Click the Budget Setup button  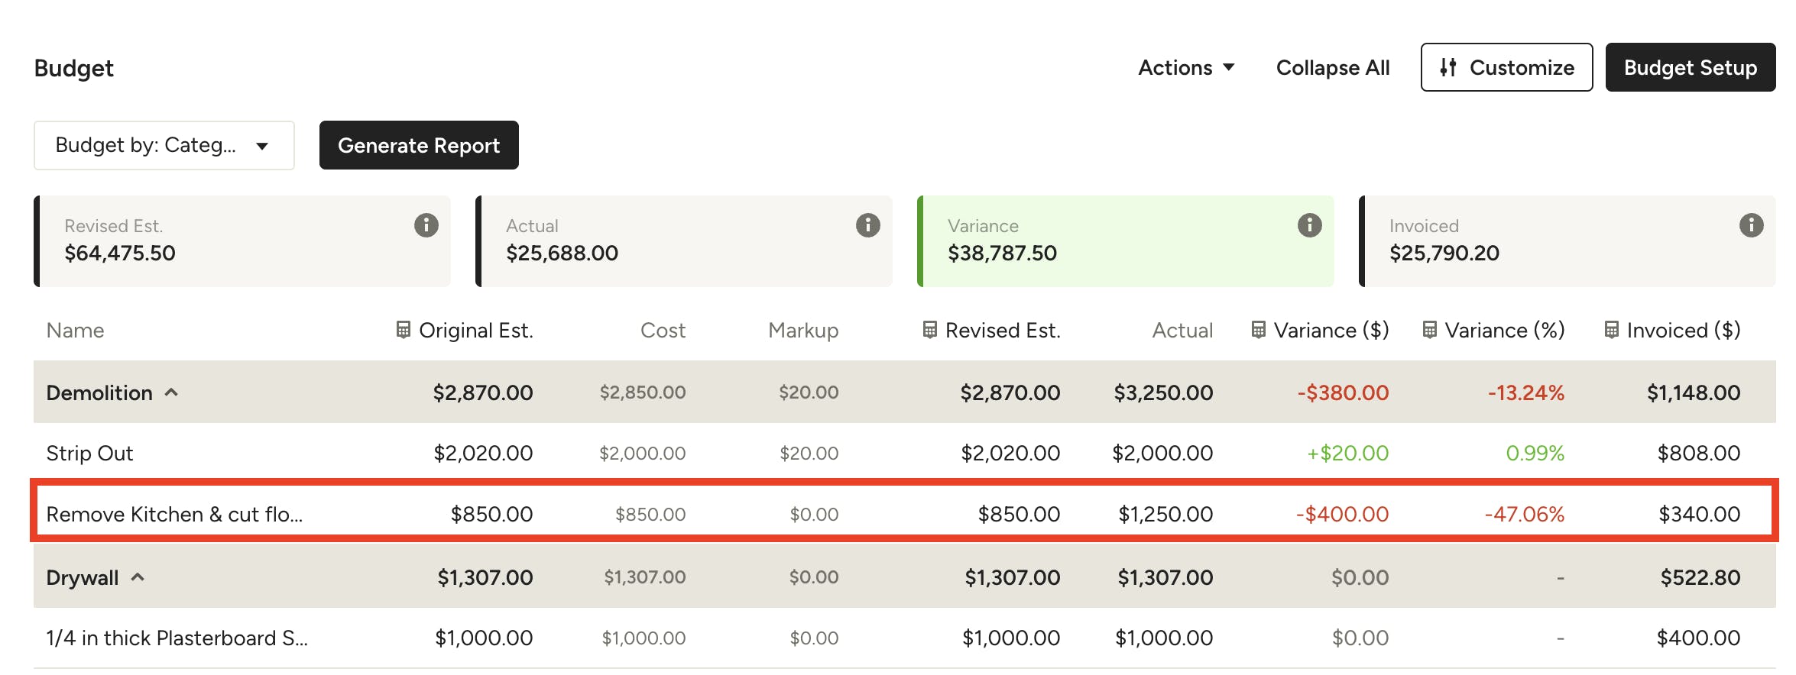[x=1690, y=68]
